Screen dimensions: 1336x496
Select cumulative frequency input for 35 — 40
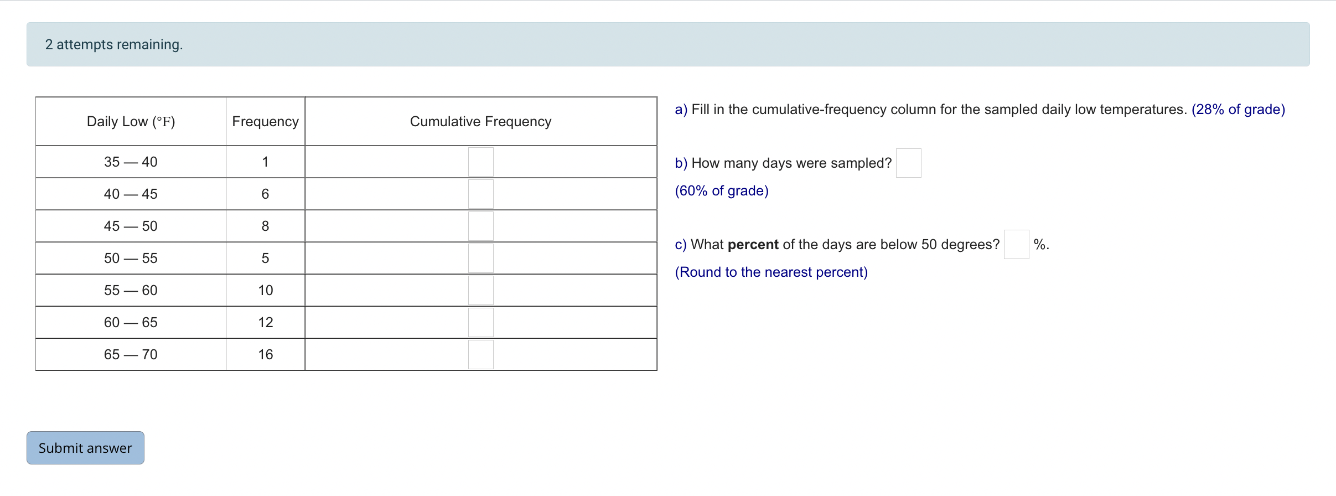481,162
